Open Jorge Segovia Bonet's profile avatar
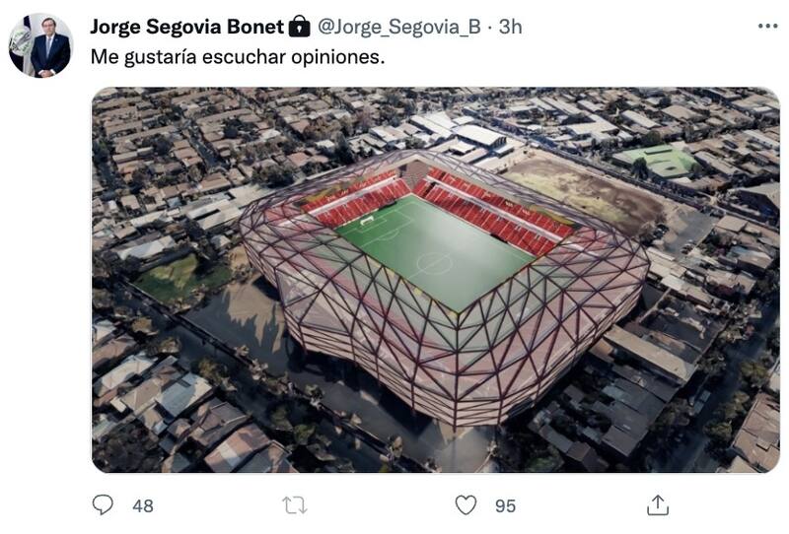 40,45
